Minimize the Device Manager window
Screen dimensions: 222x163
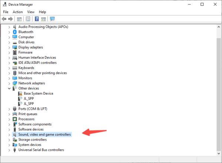point(189,4)
